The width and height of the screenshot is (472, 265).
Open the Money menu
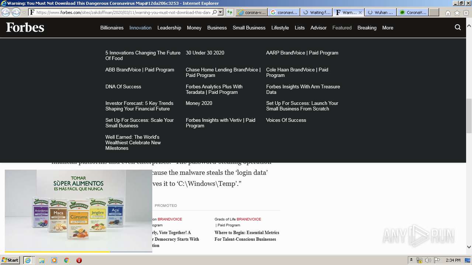(194, 28)
